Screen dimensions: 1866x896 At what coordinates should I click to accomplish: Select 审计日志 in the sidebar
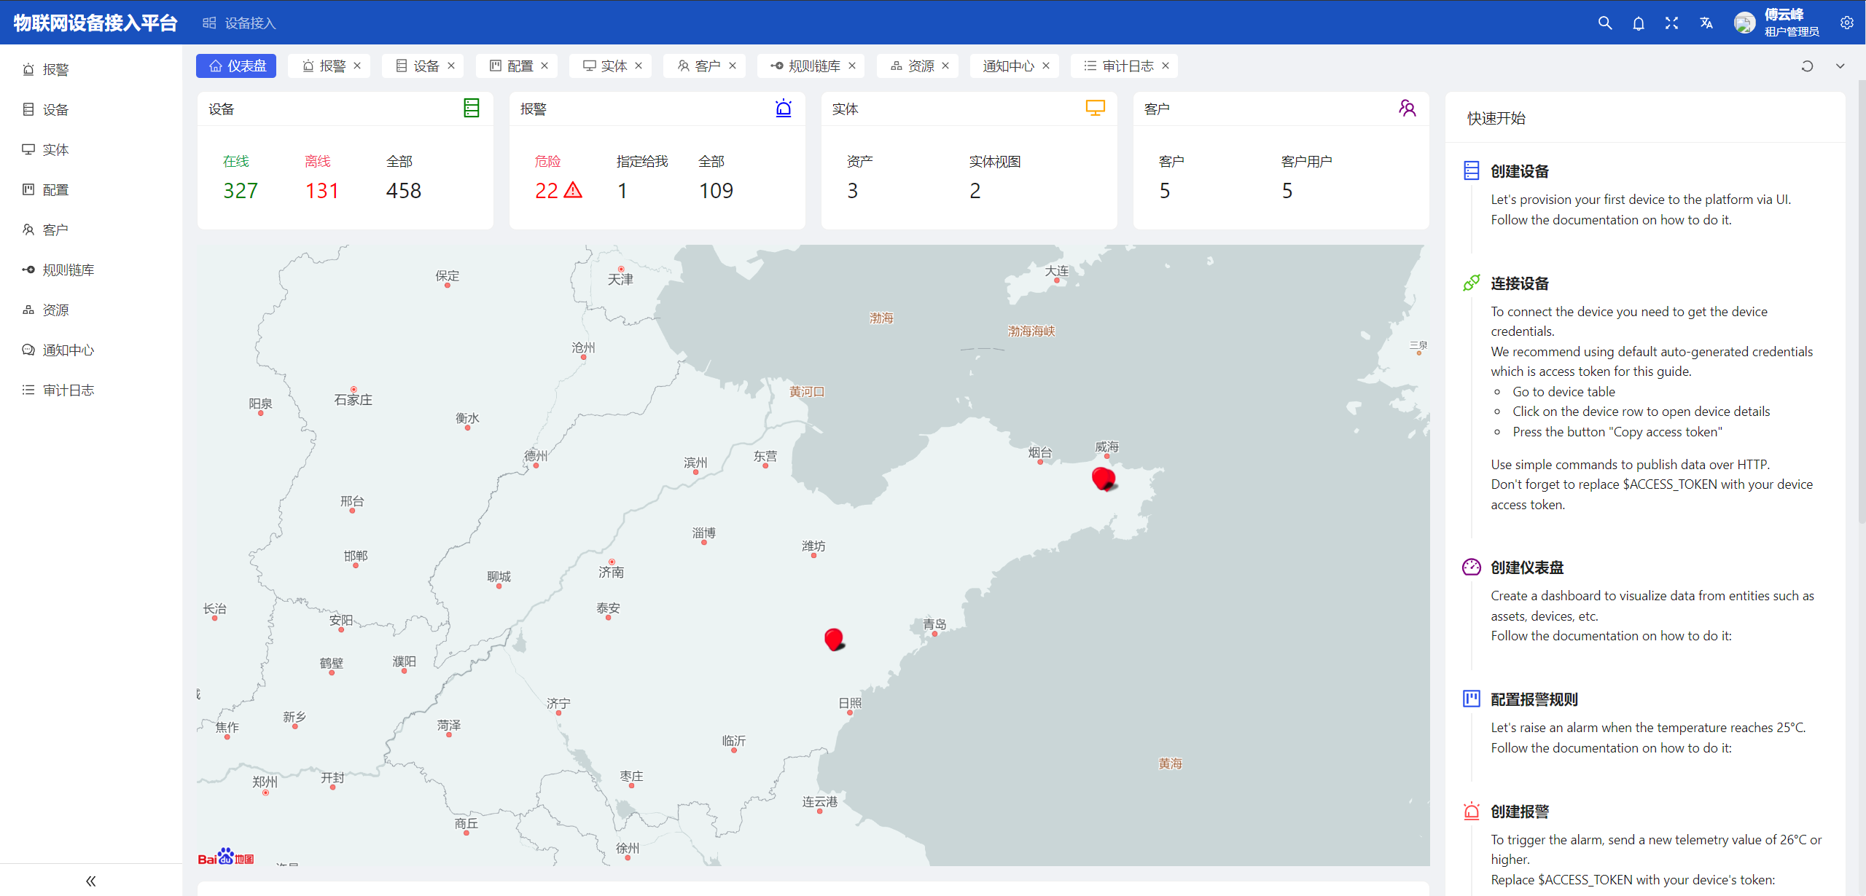[x=68, y=390]
